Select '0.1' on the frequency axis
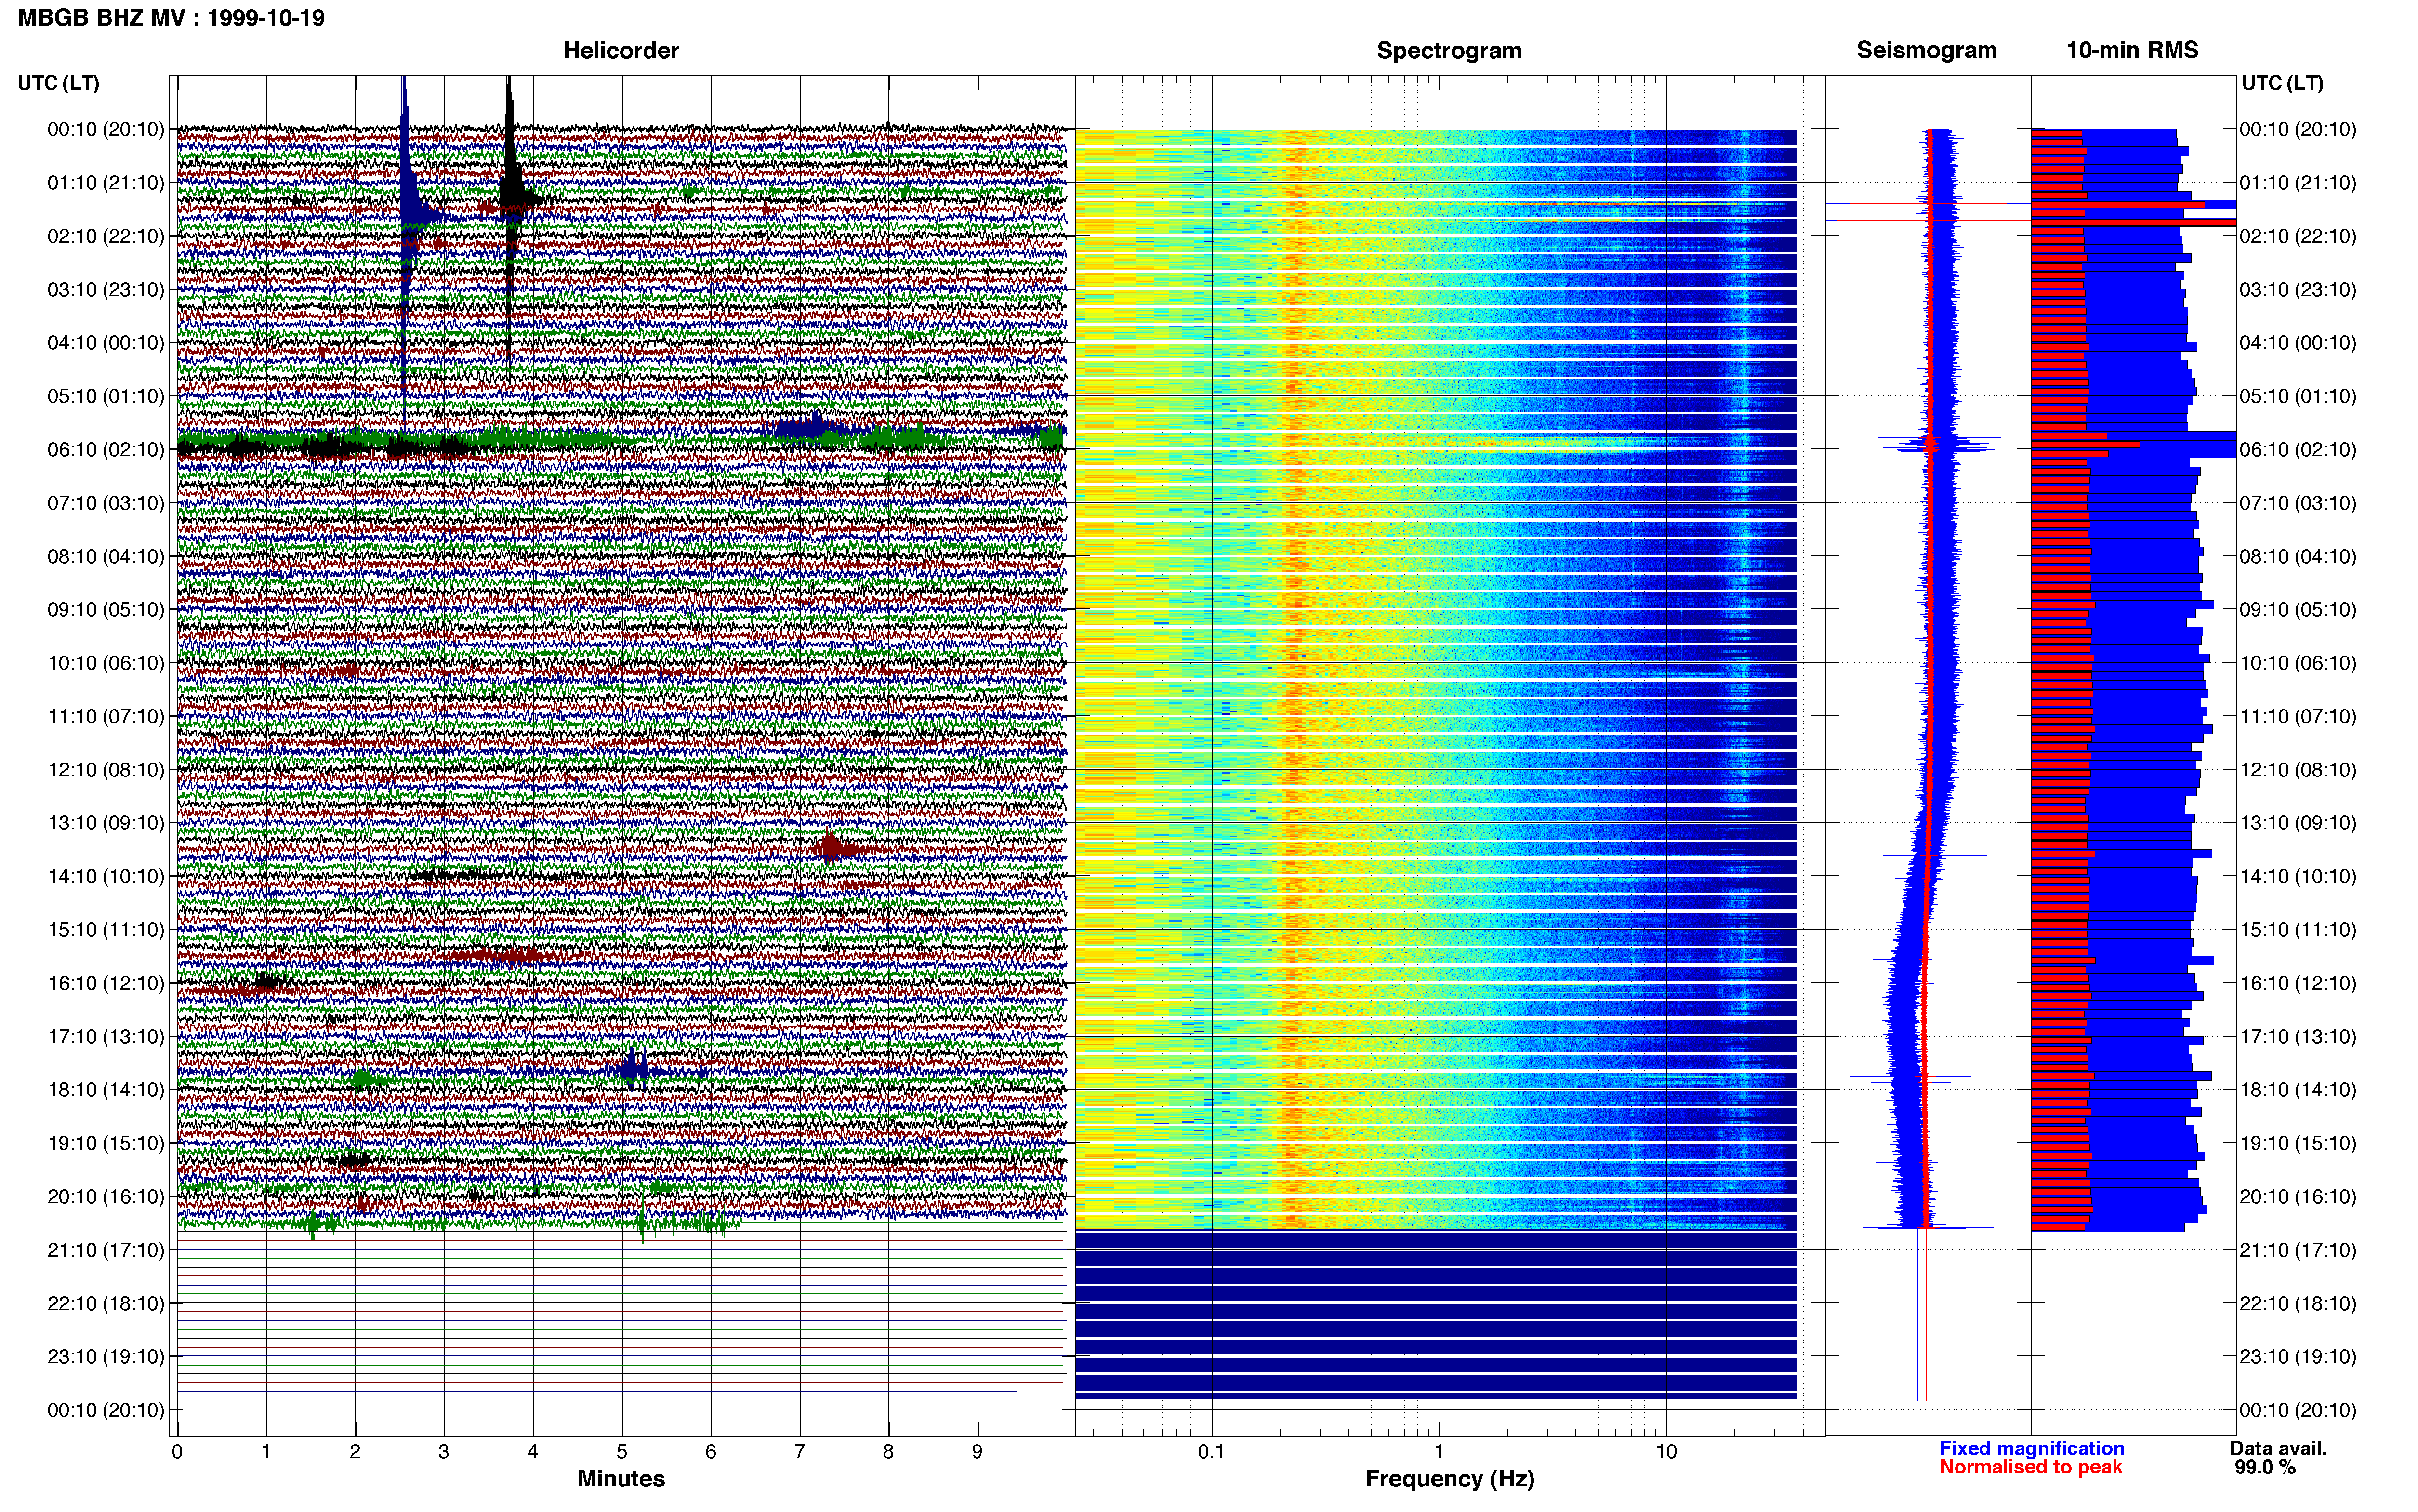 (1211, 1452)
